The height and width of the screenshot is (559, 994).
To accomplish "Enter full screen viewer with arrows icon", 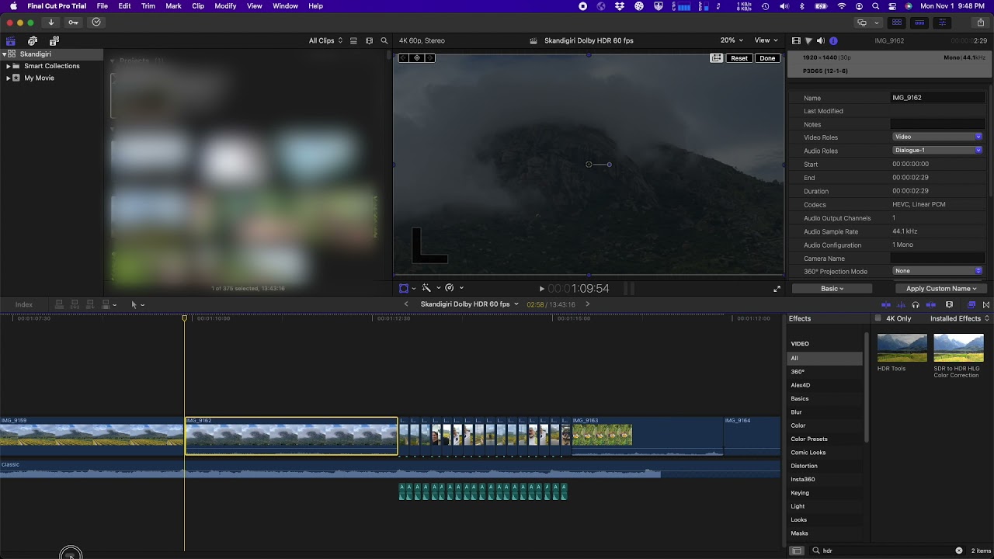I will pyautogui.click(x=777, y=289).
